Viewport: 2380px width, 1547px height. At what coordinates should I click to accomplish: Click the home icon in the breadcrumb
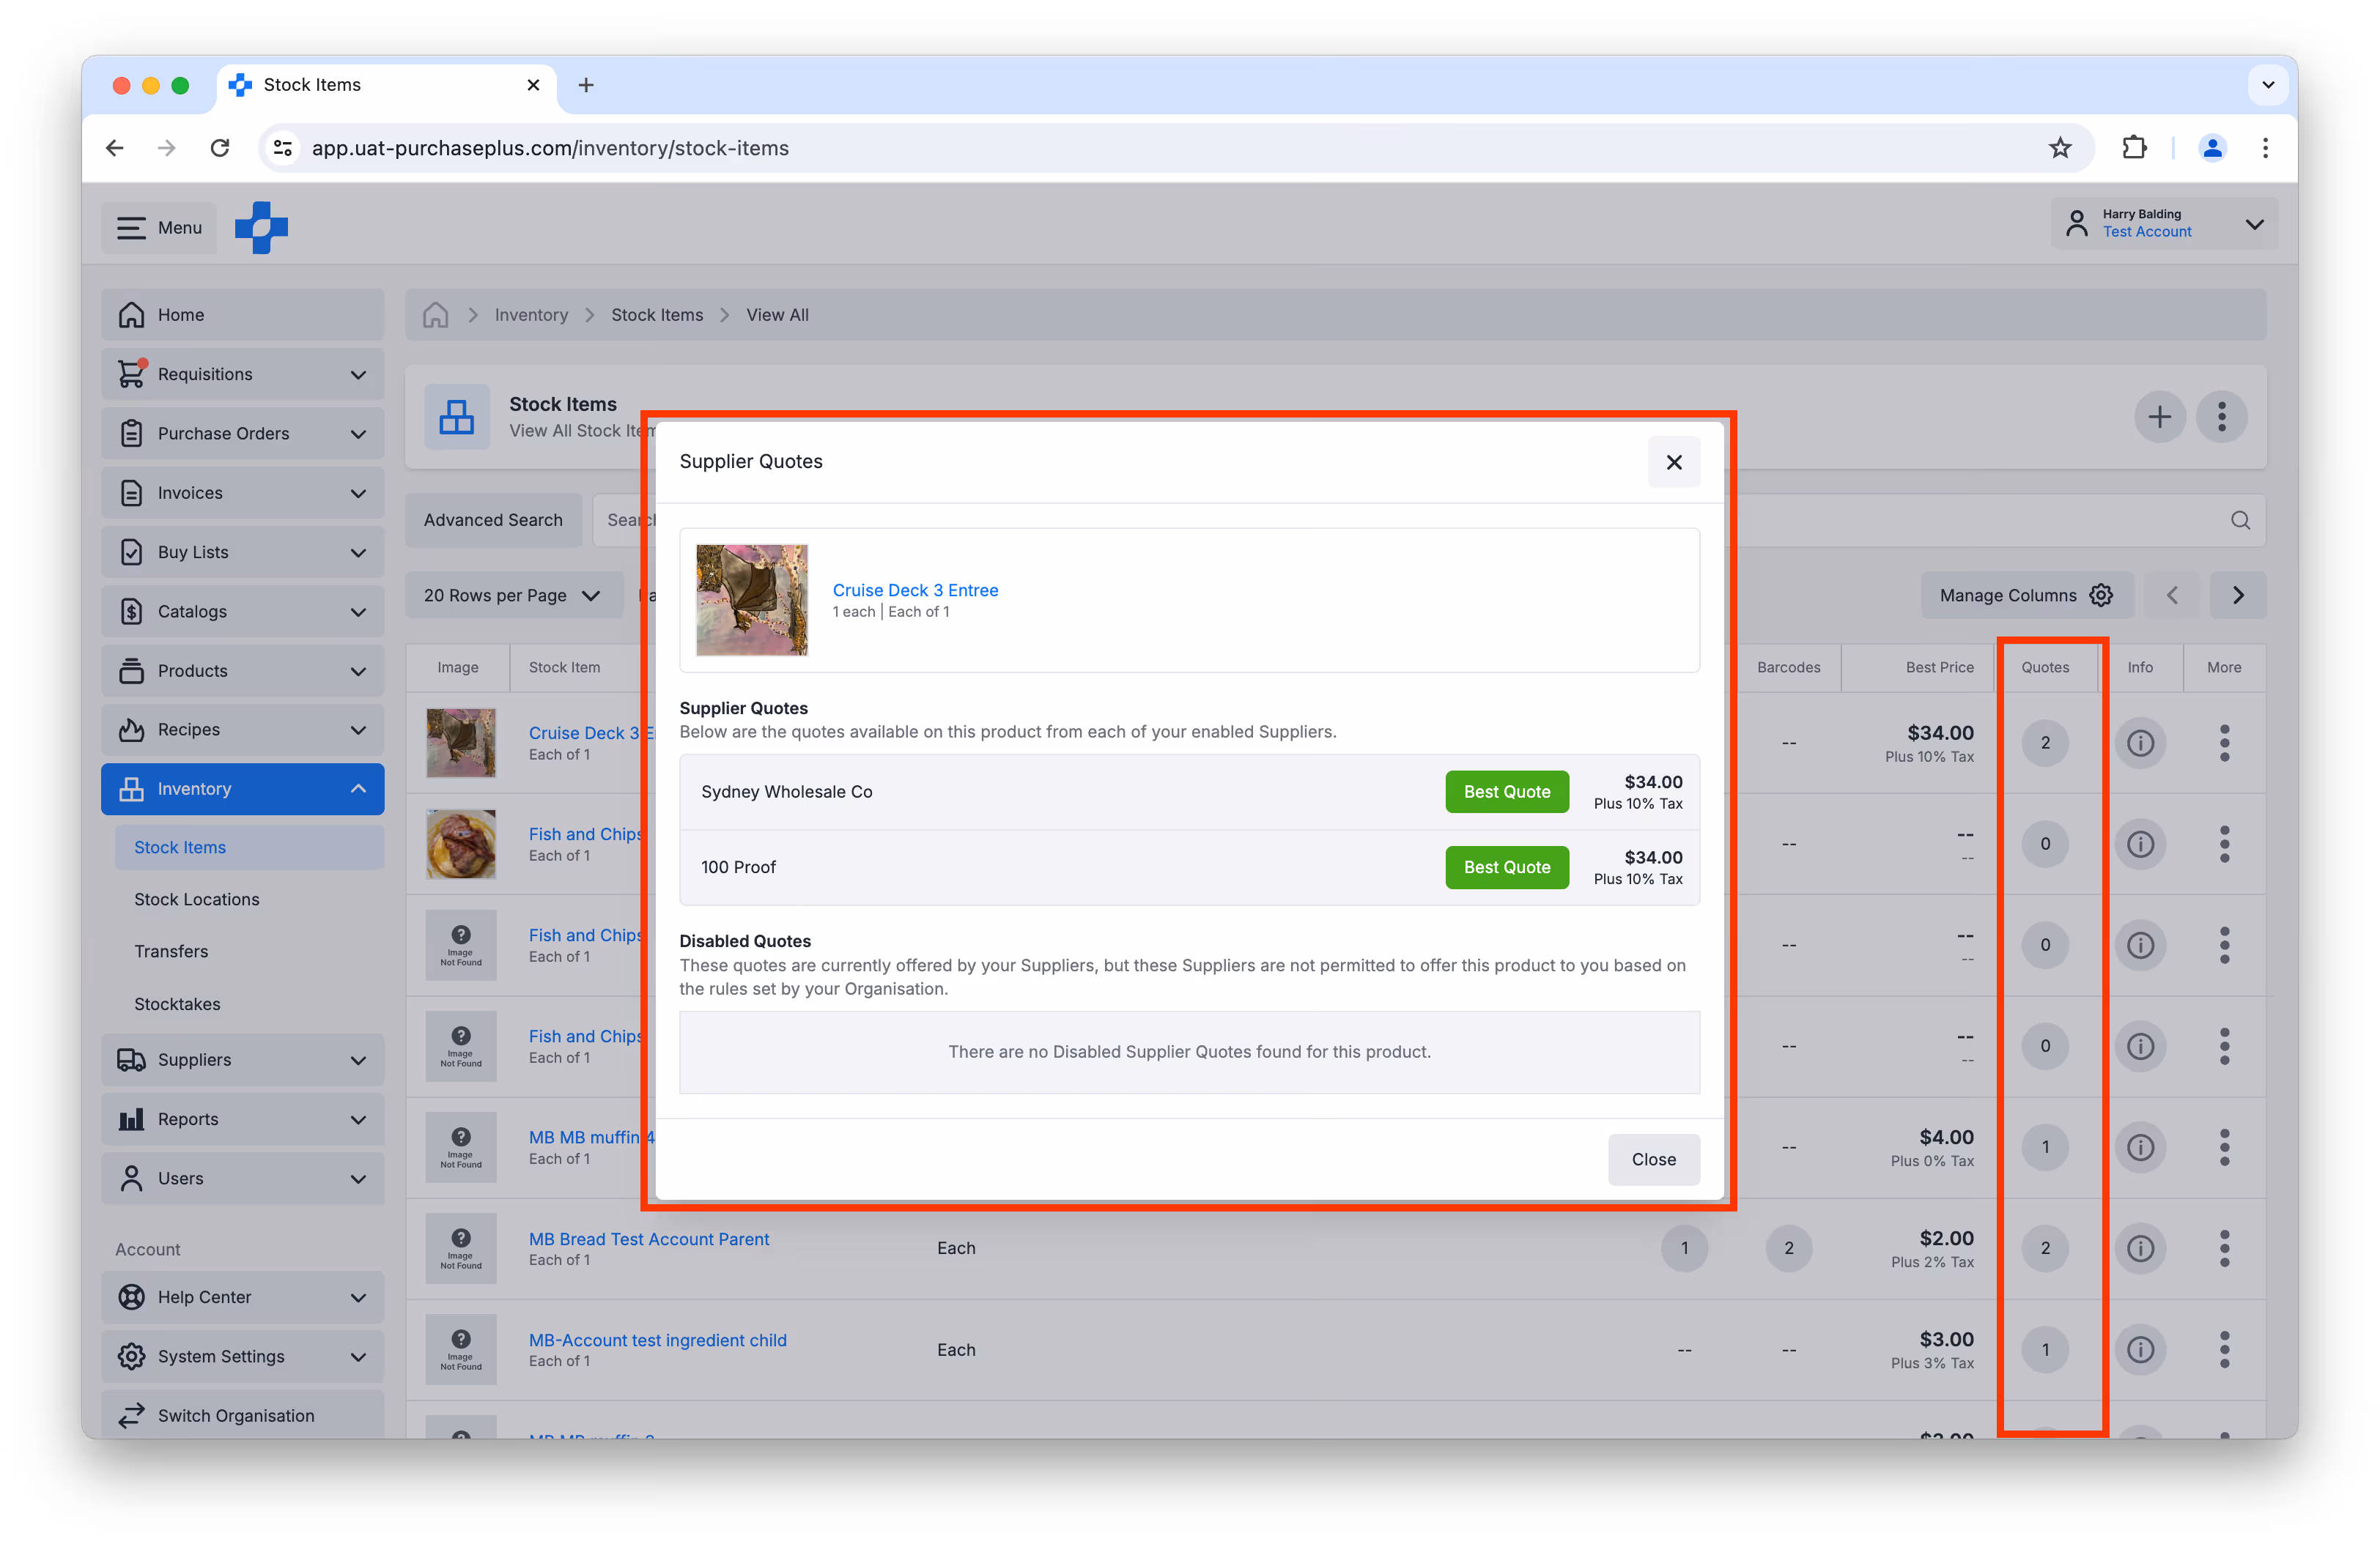pos(435,315)
